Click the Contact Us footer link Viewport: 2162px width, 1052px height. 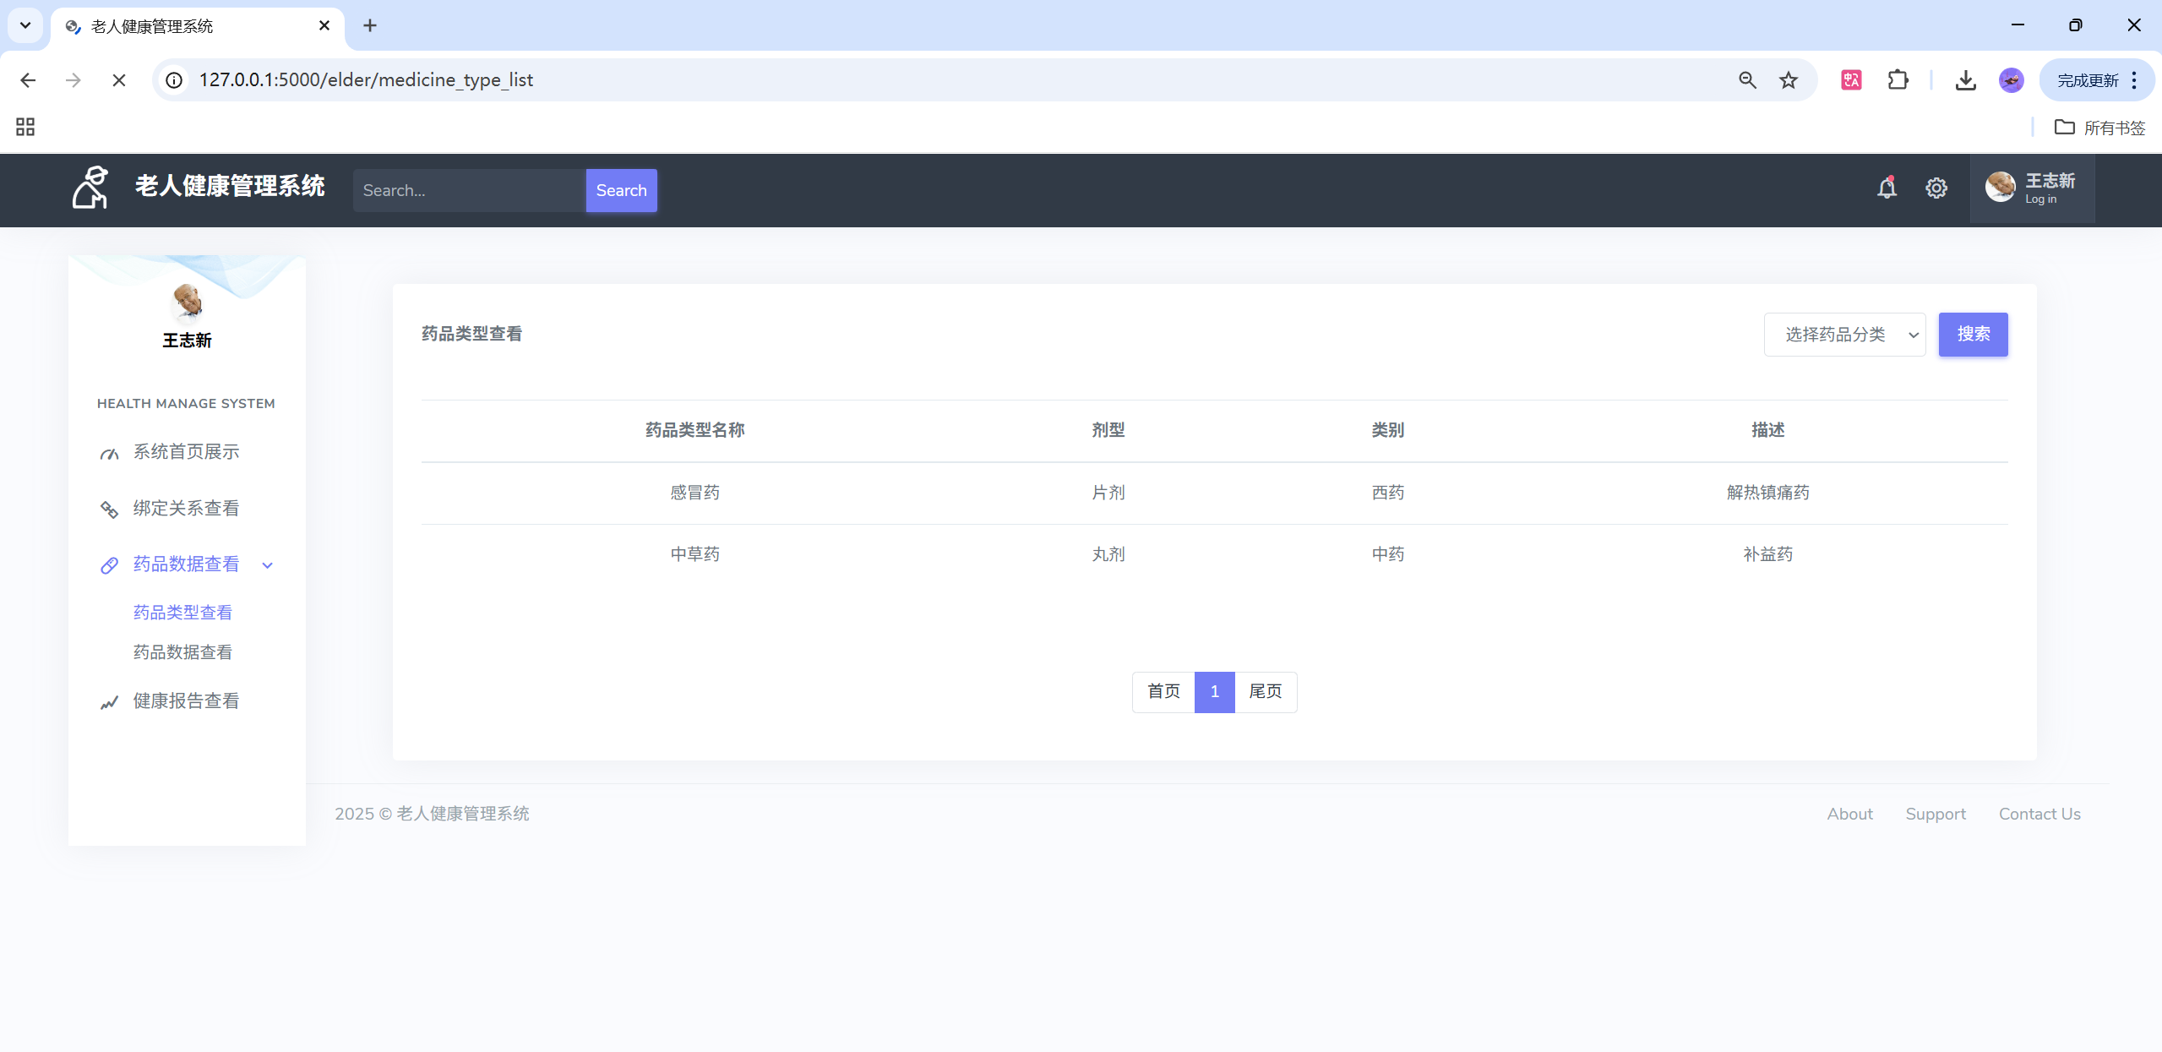coord(2039,814)
